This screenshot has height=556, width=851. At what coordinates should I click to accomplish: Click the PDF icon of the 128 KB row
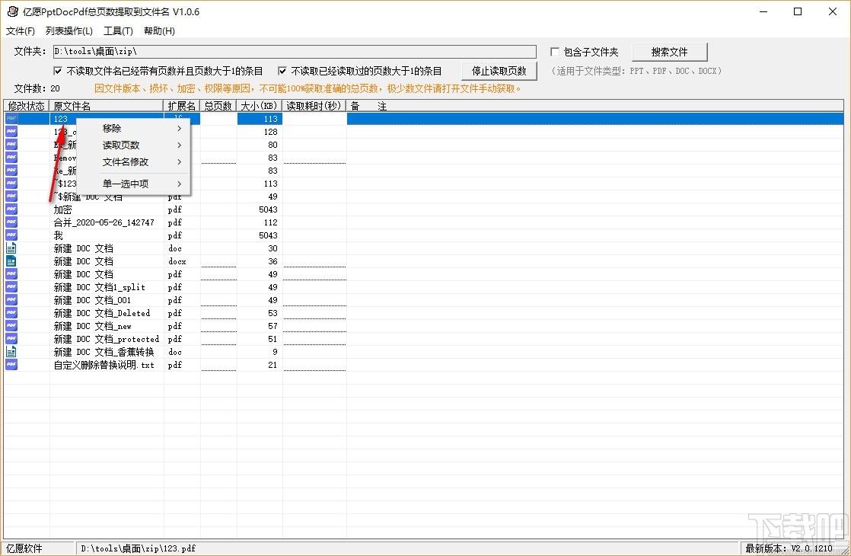tap(11, 132)
